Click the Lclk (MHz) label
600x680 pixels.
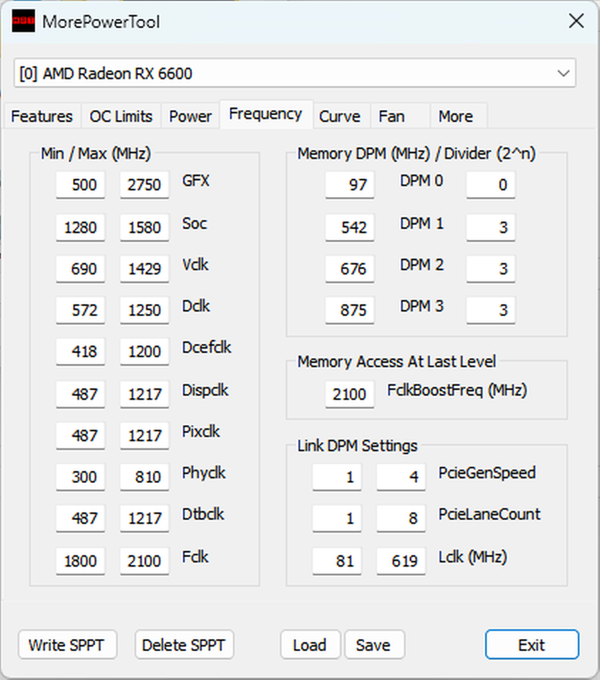click(473, 557)
